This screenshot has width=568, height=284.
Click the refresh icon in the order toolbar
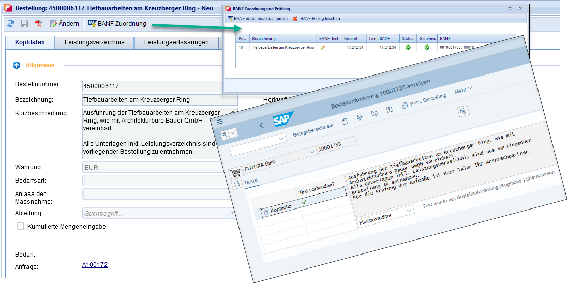point(10,24)
